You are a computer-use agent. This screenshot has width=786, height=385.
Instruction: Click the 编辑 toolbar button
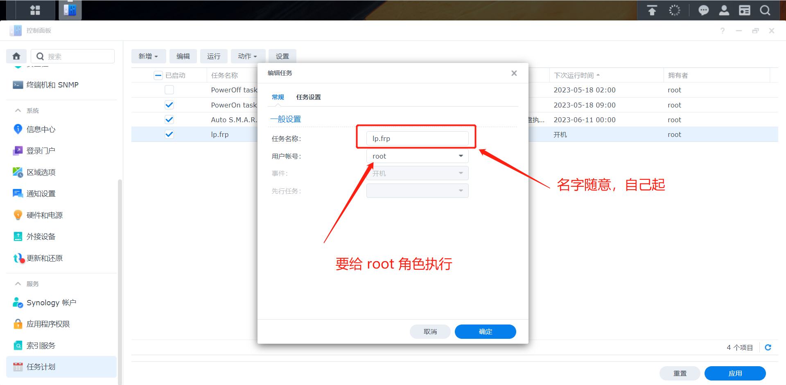coord(183,56)
